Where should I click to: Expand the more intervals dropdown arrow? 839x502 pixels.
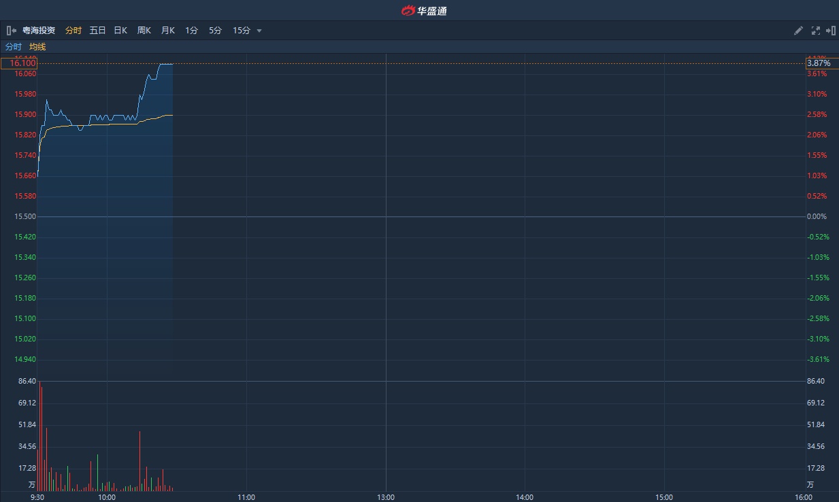point(259,31)
